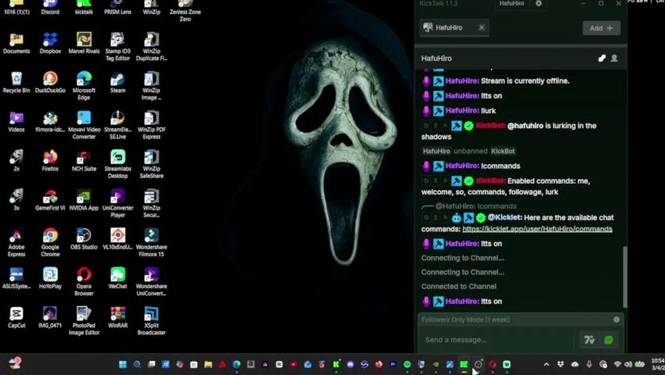The height and width of the screenshot is (375, 665).
Task: Open File Explorer from the taskbar
Action: point(208,365)
